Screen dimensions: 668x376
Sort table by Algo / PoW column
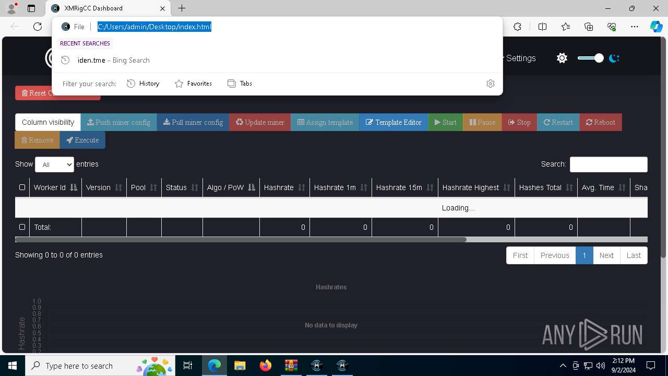coord(231,187)
